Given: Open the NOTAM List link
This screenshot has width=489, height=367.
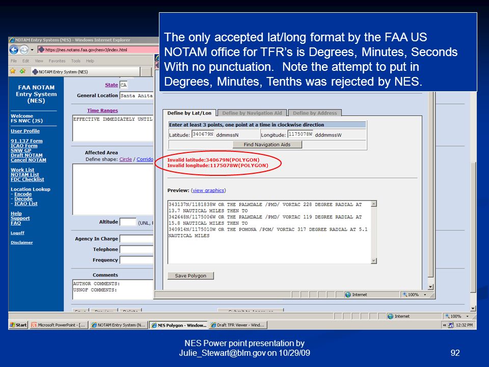Looking at the screenshot, I should click(x=25, y=174).
